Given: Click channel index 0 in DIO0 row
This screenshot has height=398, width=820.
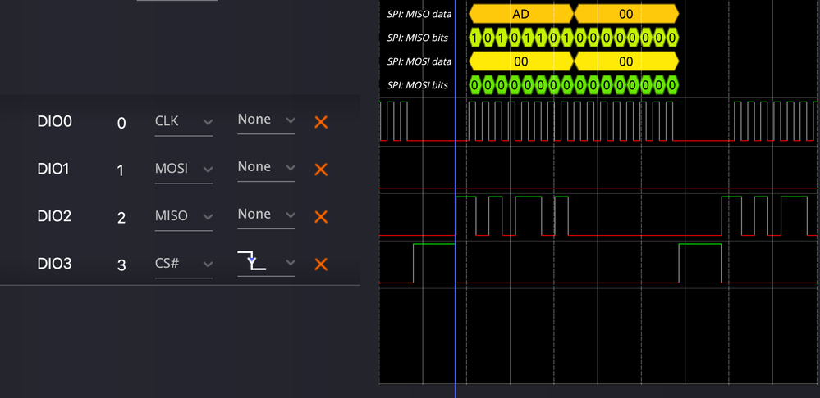Looking at the screenshot, I should 121,124.
